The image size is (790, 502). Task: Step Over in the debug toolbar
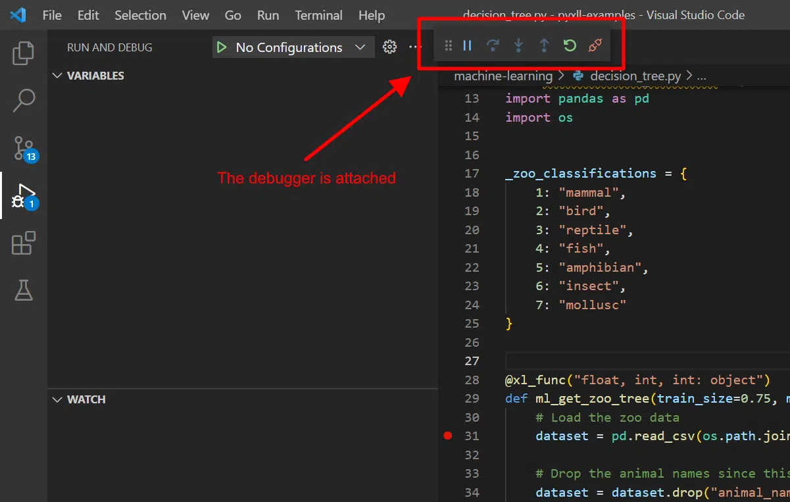click(493, 45)
